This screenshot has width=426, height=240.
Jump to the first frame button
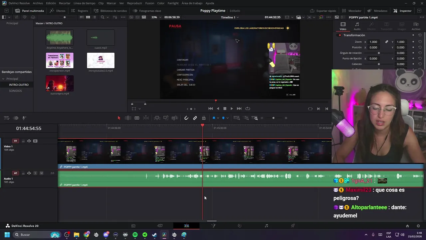pyautogui.click(x=210, y=109)
